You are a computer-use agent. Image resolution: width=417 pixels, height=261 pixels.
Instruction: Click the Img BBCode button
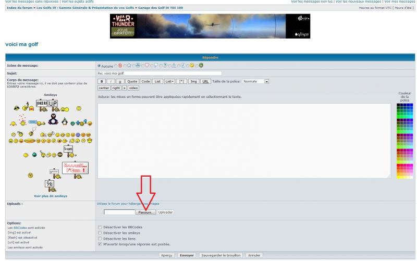193,81
